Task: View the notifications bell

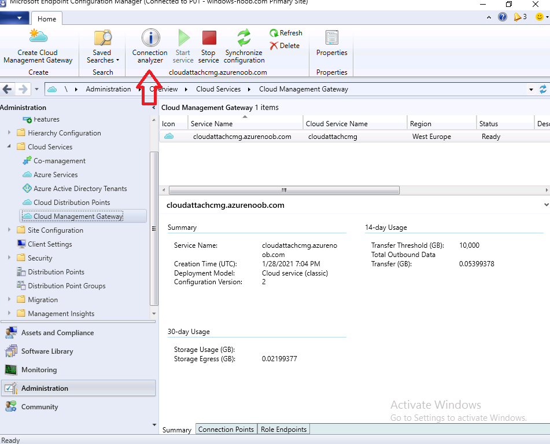Action: [520, 17]
